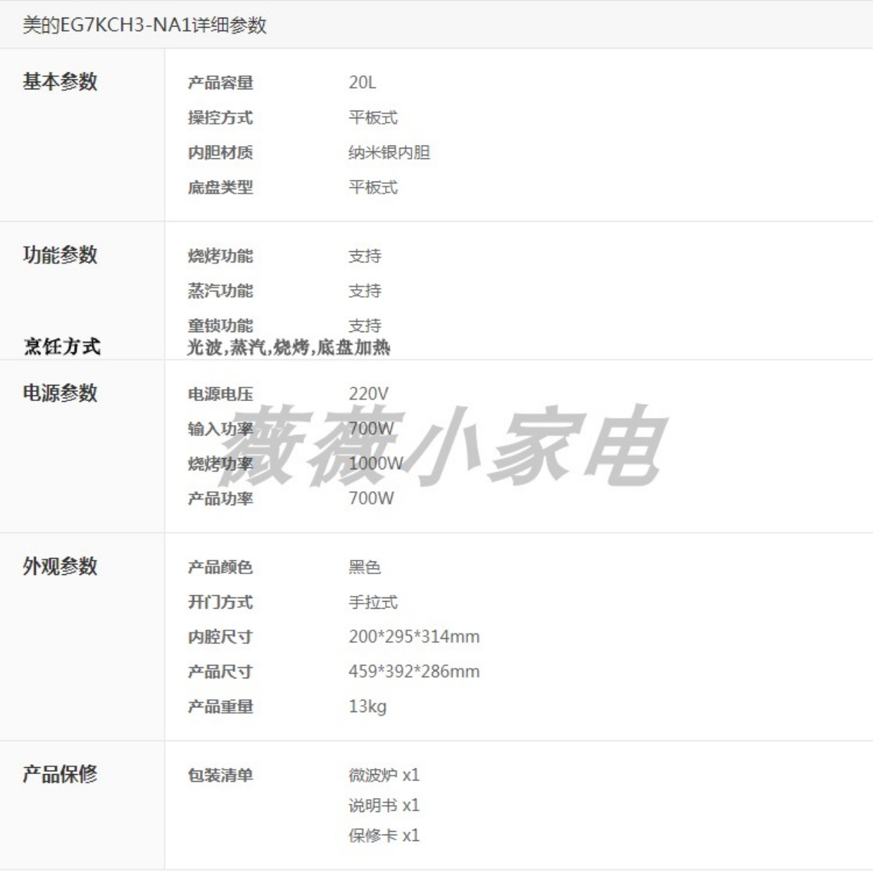Click the title 美的EG7KCH3-NA1详细参数

[x=144, y=25]
